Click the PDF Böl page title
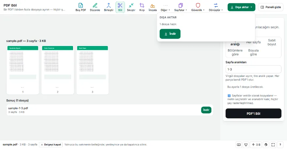287x149 pixels. pyautogui.click(x=10, y=5)
